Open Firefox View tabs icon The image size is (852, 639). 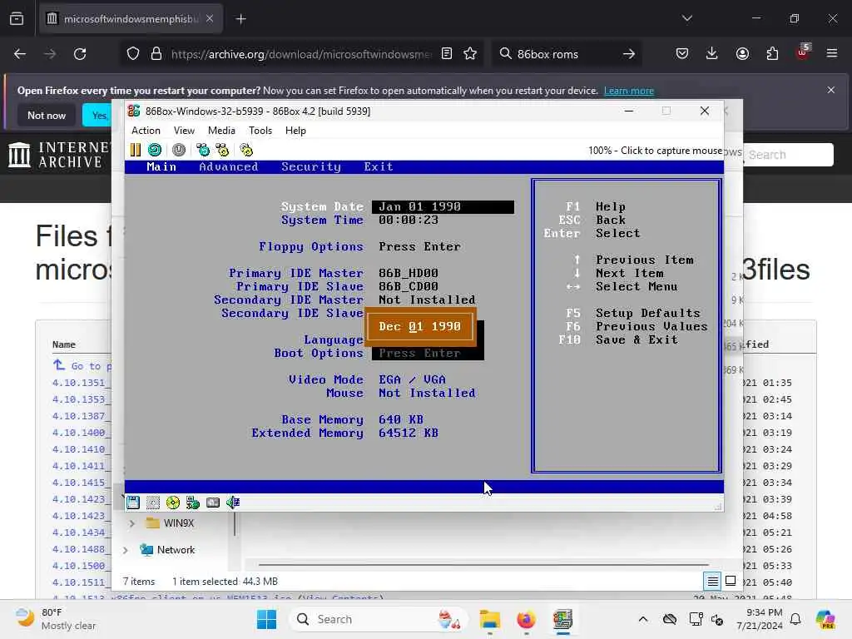click(17, 19)
